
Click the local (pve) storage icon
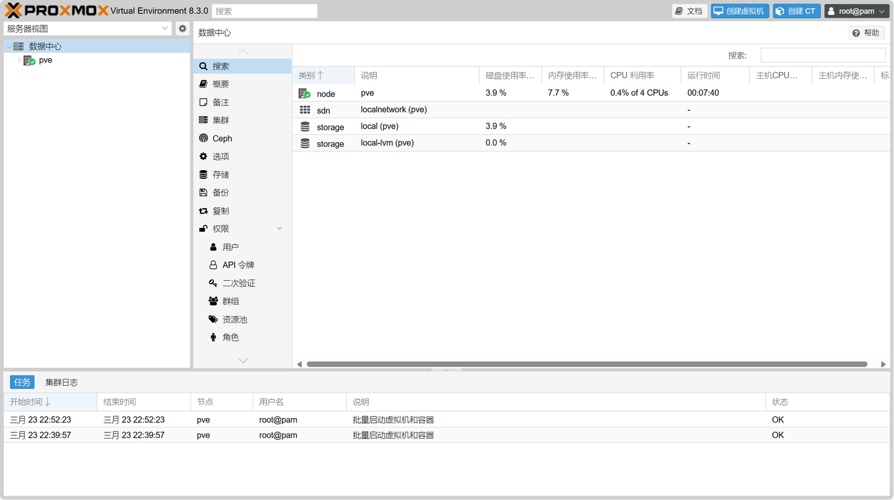pyautogui.click(x=305, y=127)
